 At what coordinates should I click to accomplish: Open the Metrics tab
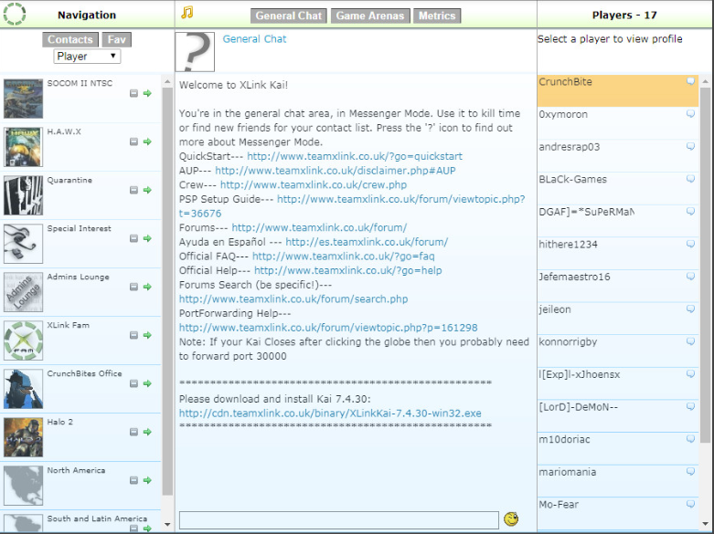(437, 16)
